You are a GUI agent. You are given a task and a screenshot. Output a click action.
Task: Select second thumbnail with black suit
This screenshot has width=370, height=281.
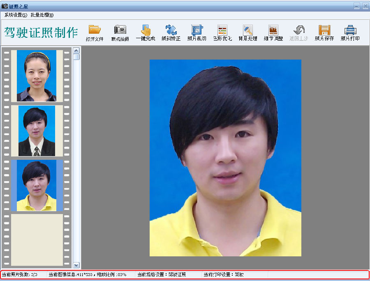37,131
